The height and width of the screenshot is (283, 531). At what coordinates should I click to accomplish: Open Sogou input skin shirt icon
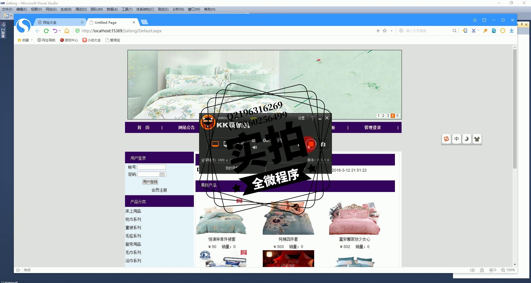(477, 139)
